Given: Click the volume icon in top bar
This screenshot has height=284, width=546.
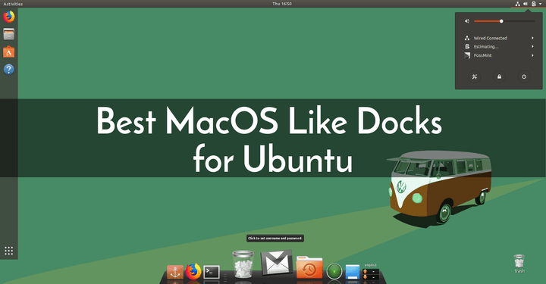Looking at the screenshot, I should click(x=526, y=4).
